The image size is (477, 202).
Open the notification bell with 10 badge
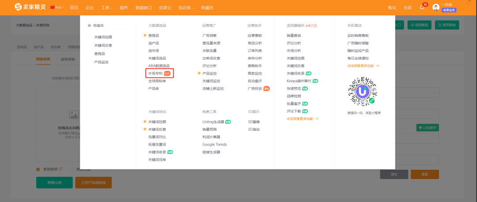coord(422,8)
